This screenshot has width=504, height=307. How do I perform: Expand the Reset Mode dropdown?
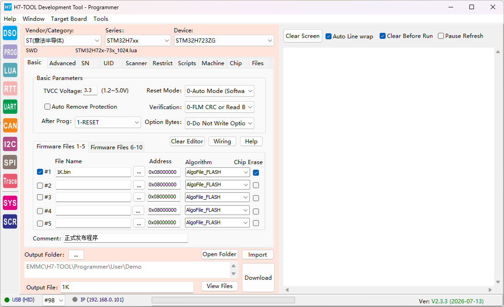pyautogui.click(x=220, y=91)
